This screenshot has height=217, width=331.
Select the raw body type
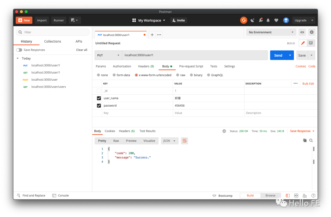[x=177, y=75]
